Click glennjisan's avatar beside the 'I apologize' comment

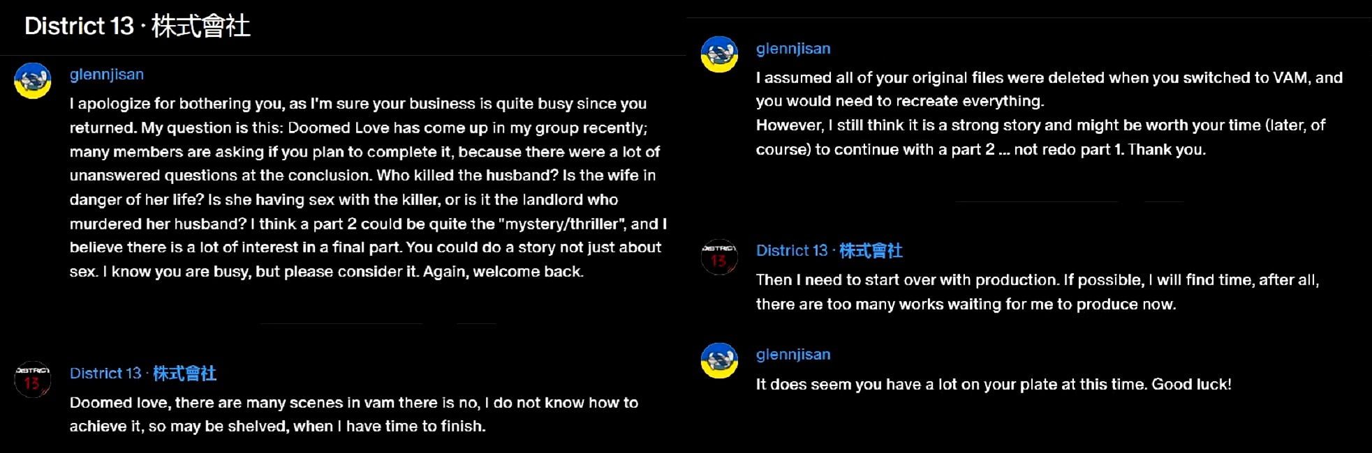33,81
